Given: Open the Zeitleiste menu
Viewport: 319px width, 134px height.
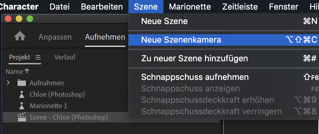Looking at the screenshot, I should [240, 7].
